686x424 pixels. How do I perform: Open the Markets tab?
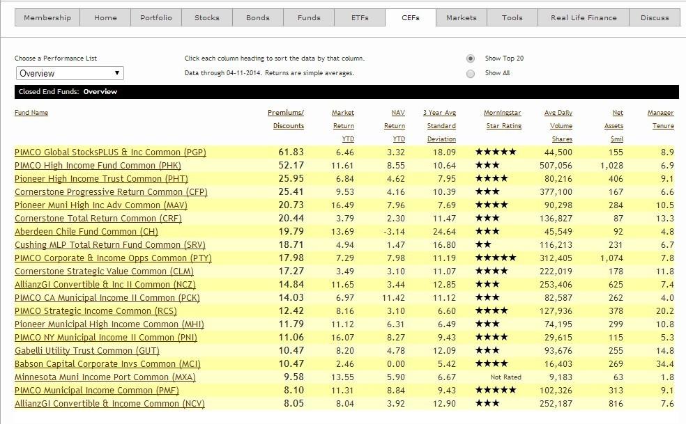click(x=461, y=18)
